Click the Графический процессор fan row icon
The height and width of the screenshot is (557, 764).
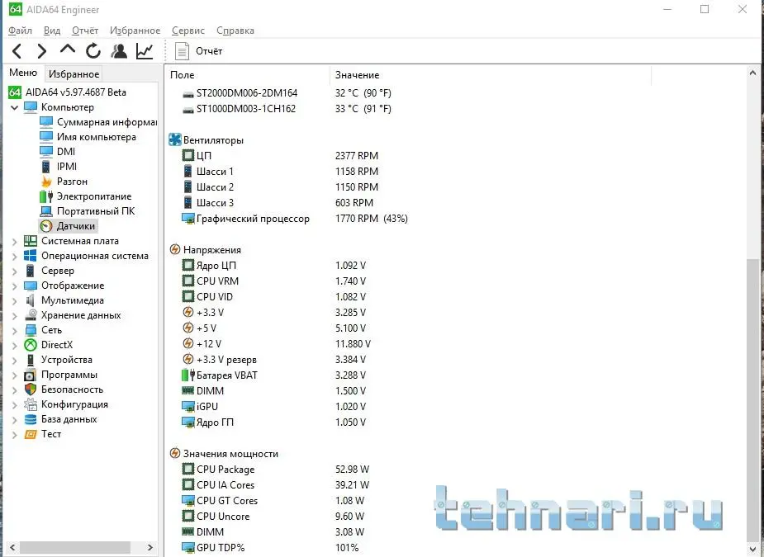[x=188, y=219]
